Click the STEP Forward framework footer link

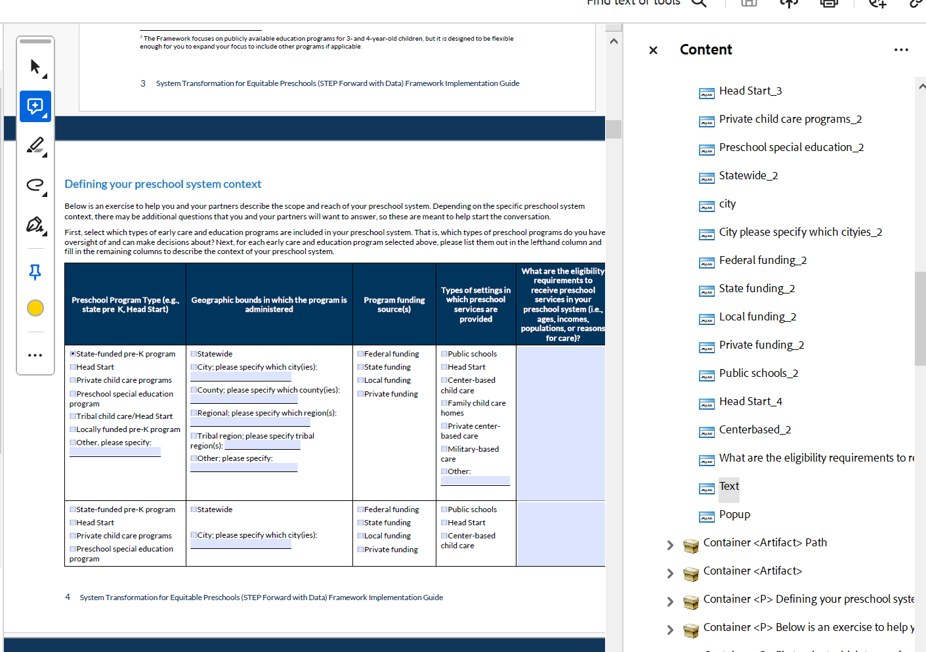pyautogui.click(x=261, y=597)
